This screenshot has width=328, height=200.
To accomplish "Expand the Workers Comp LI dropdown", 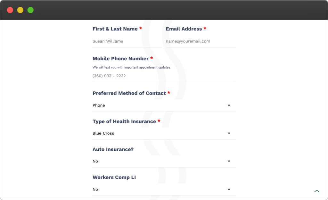I will point(164,189).
